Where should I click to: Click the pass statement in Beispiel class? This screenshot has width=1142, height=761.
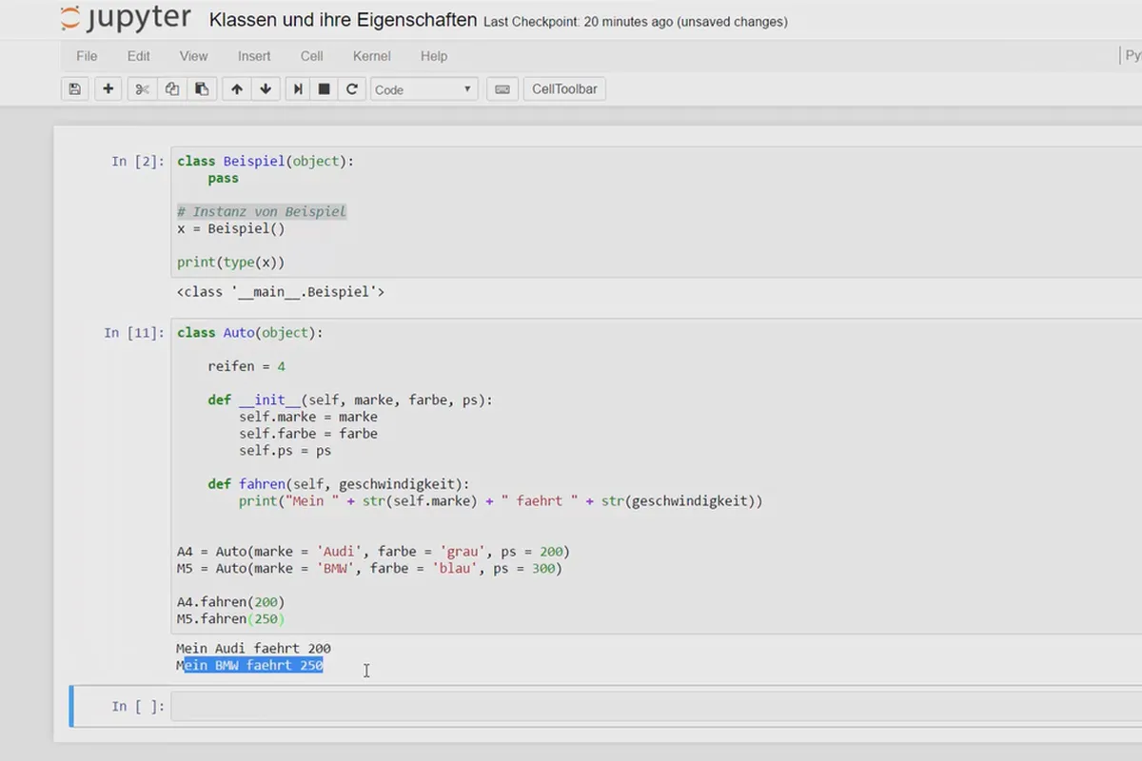224,179
